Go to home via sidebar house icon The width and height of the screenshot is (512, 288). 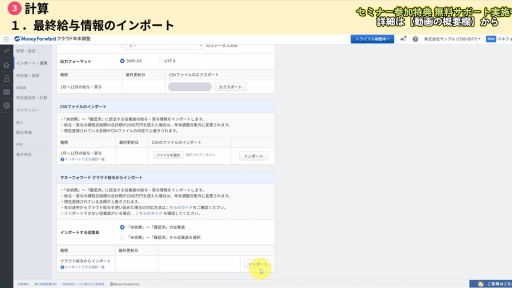6,65
